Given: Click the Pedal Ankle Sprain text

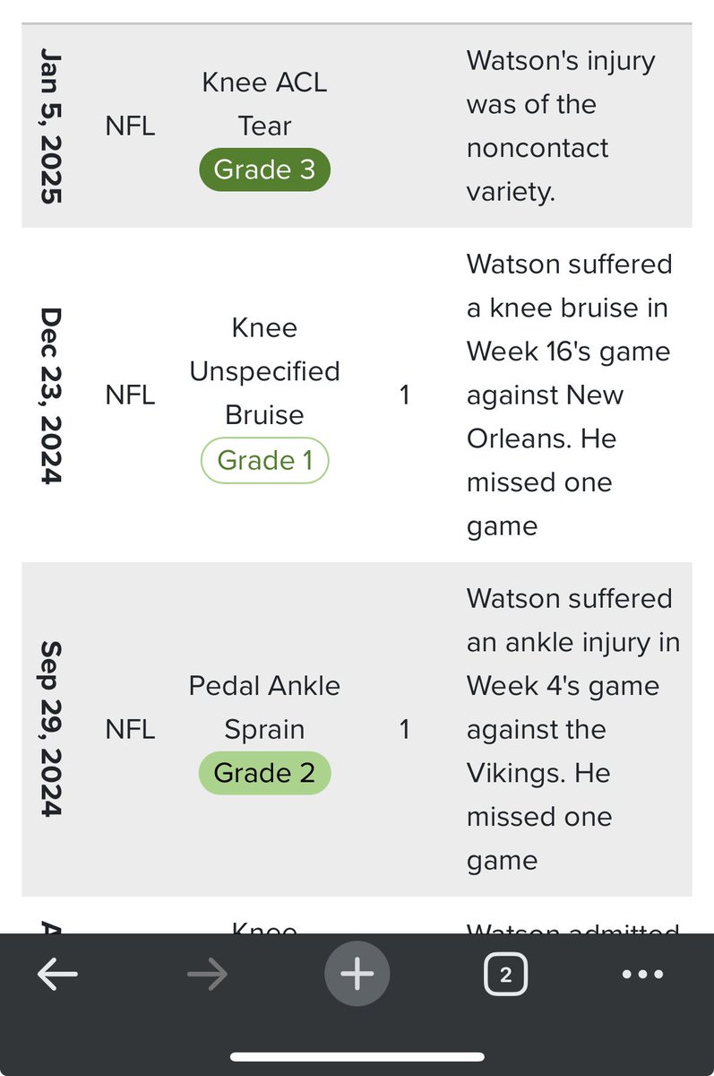Looking at the screenshot, I should [x=264, y=707].
